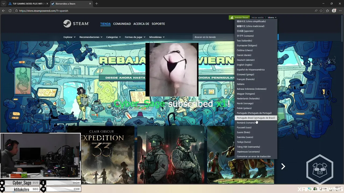Image resolution: width=344 pixels, height=193 pixels.
Task: Expand the Formas de jugar menu
Action: pos(135,37)
